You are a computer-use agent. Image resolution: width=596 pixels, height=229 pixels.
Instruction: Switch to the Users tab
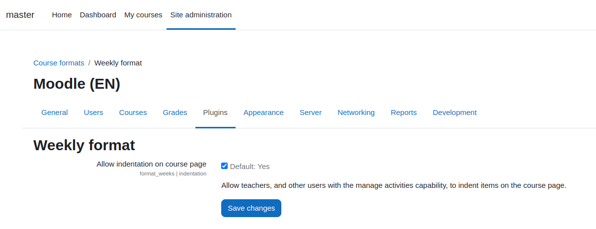93,113
